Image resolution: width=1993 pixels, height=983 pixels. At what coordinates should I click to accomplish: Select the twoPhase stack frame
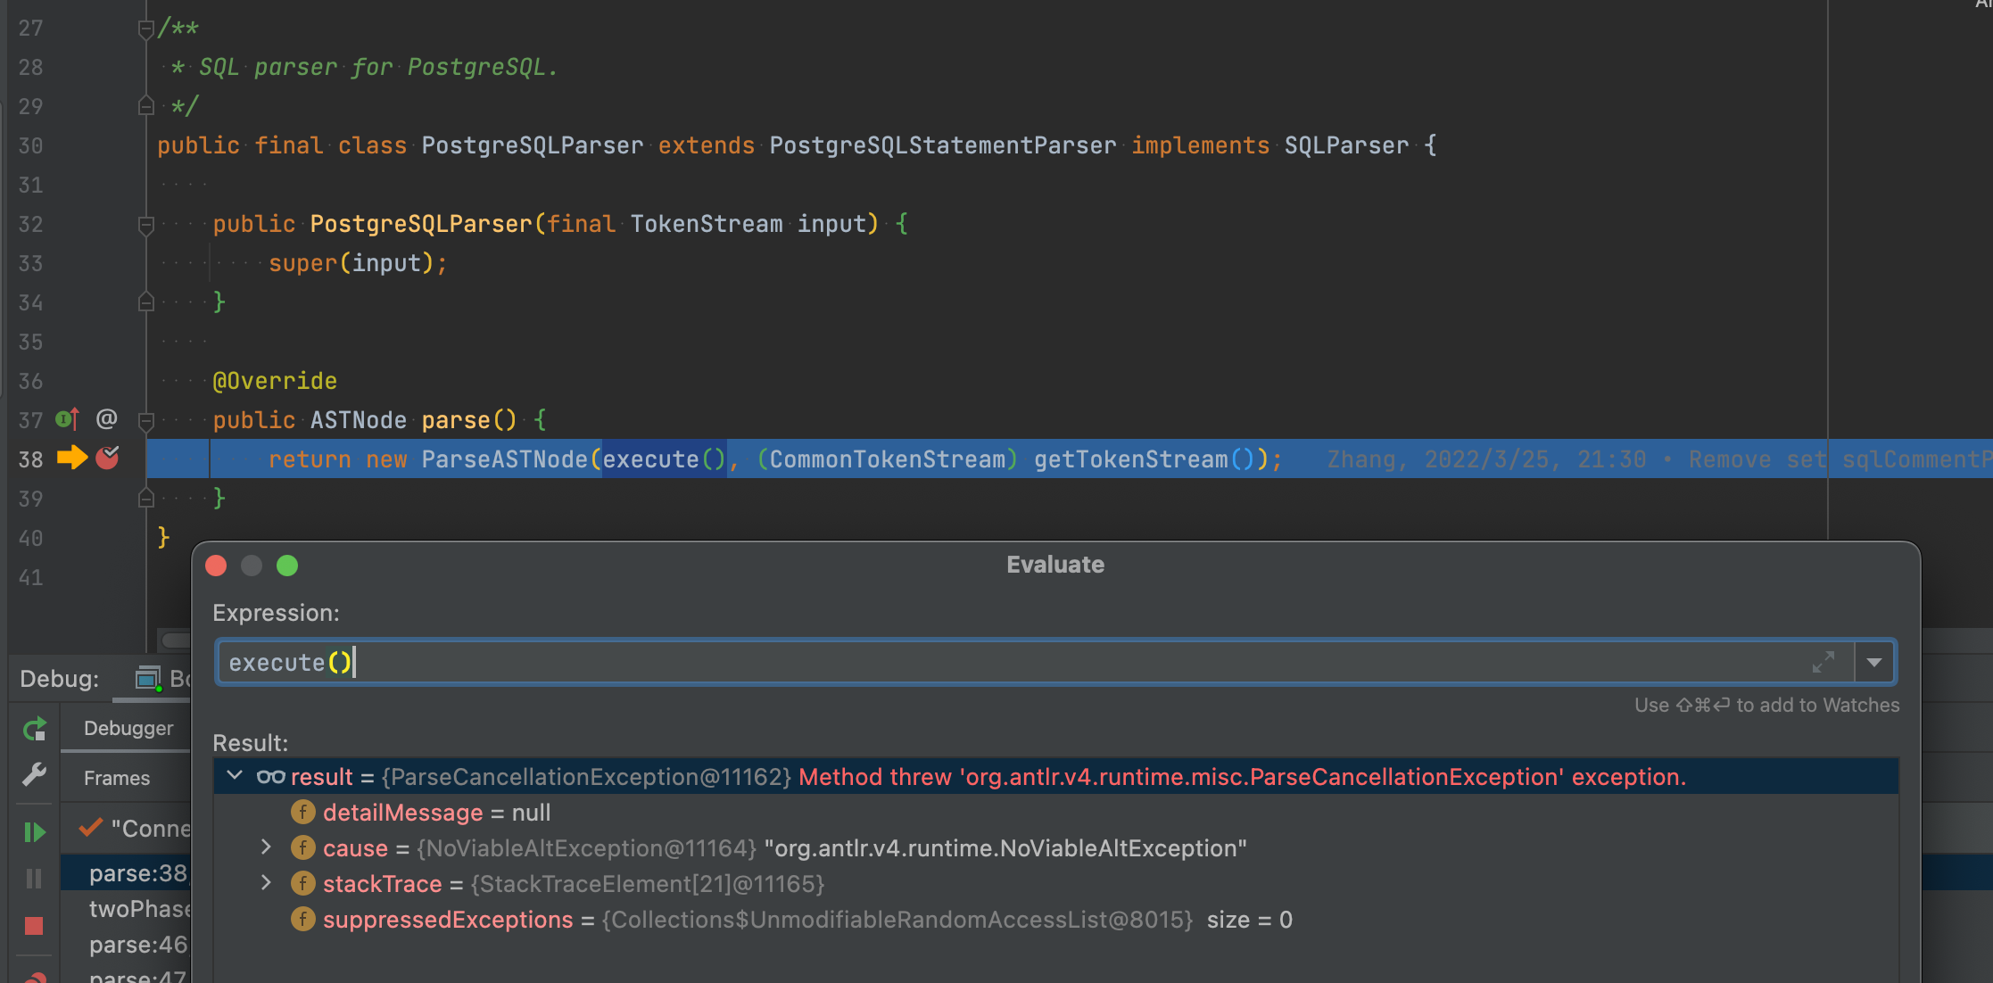pyautogui.click(x=126, y=908)
